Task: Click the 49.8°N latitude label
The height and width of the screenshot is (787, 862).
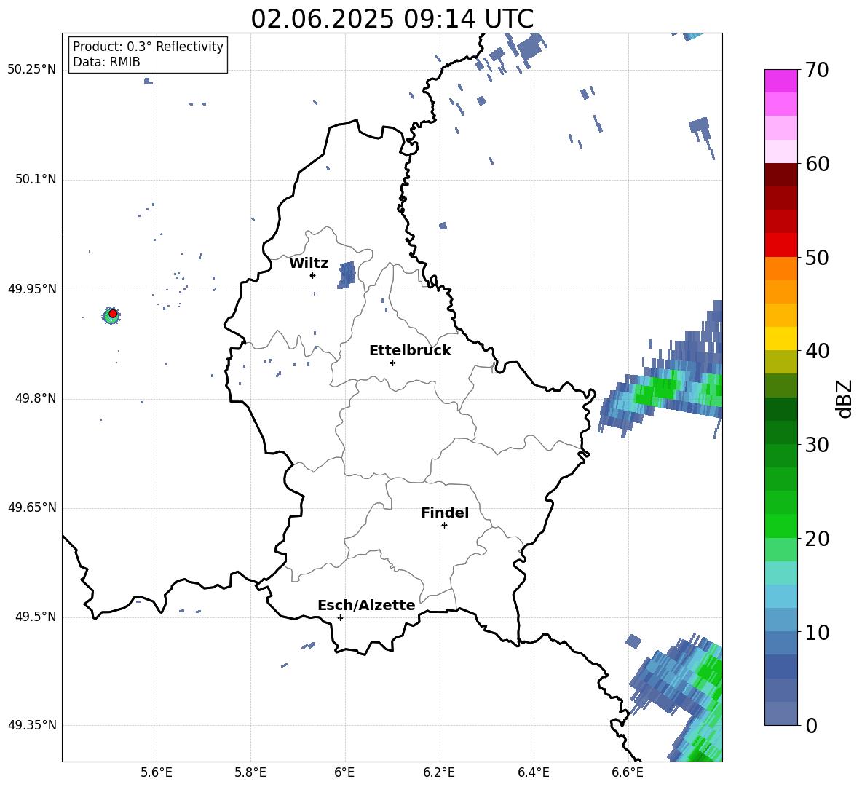Action: [x=35, y=398]
